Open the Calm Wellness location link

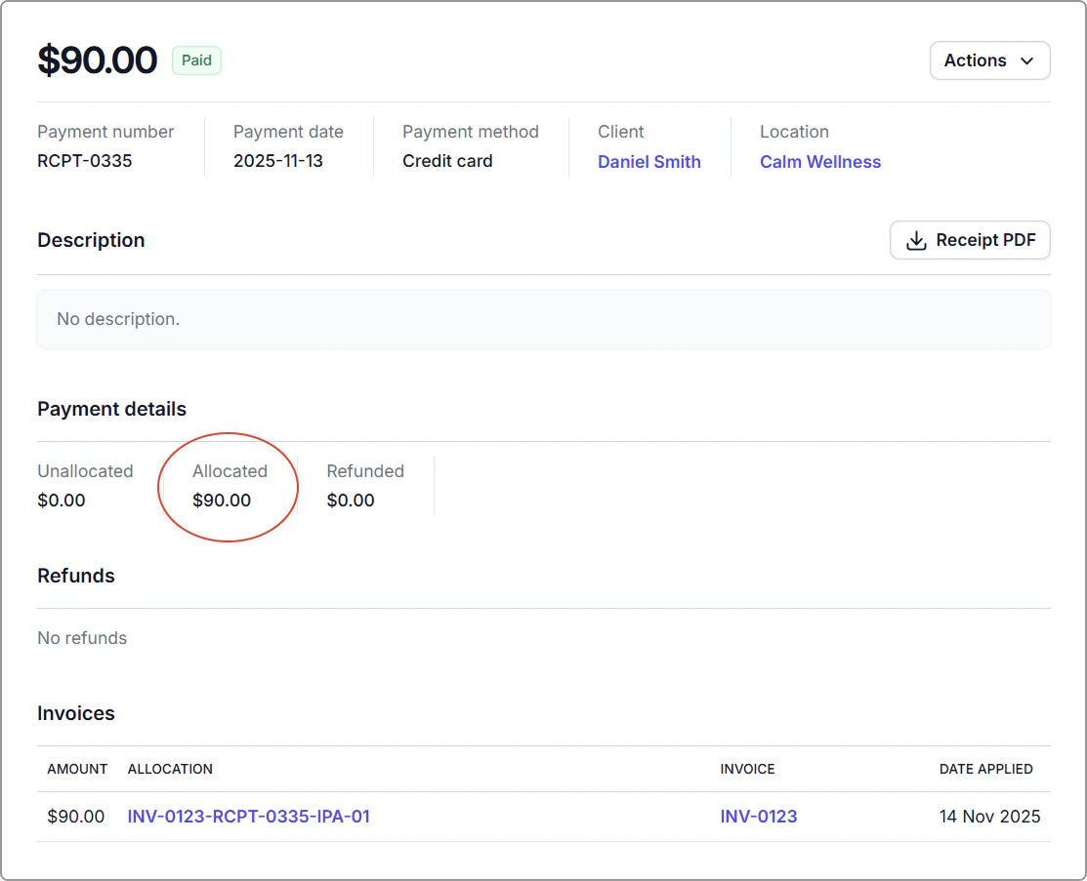(x=820, y=161)
